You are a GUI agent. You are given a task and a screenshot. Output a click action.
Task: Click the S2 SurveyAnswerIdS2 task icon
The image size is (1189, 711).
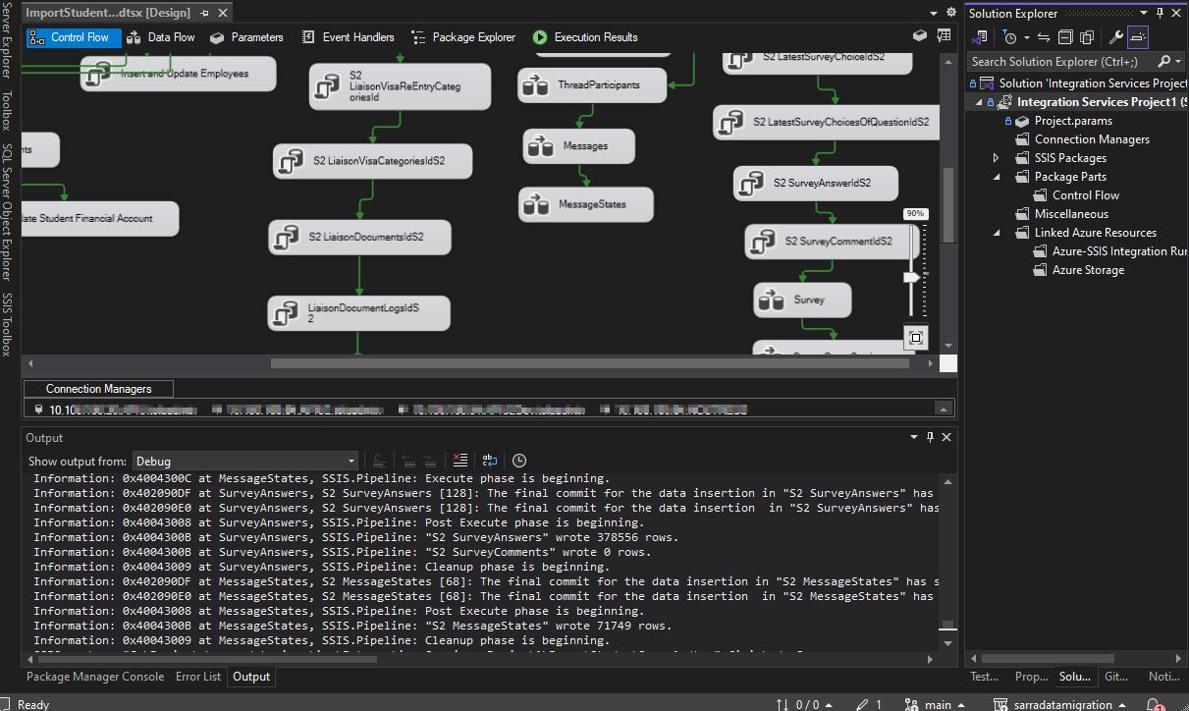[x=751, y=183]
